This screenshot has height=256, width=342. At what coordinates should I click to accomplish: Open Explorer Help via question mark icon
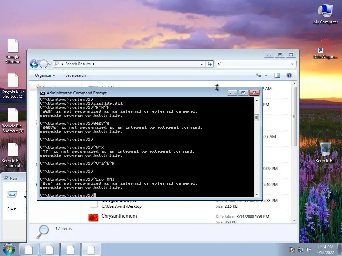click(x=289, y=75)
